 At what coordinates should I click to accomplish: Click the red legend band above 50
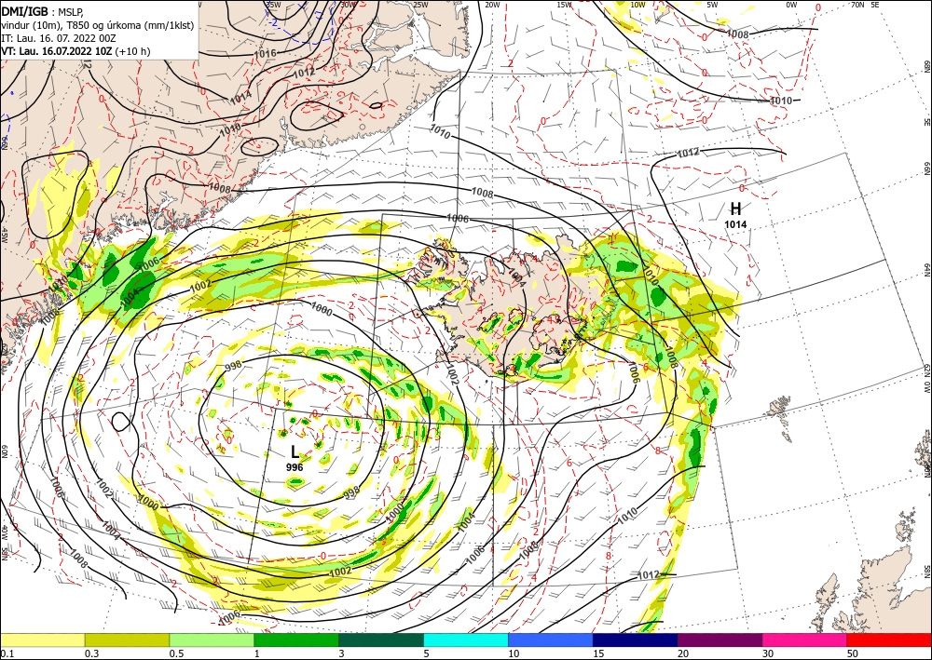point(889,640)
